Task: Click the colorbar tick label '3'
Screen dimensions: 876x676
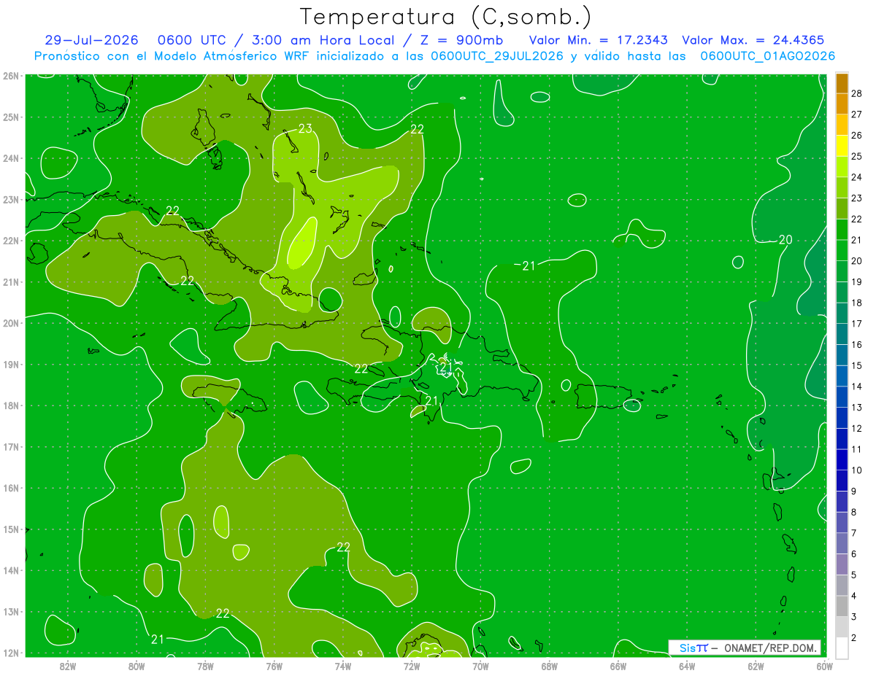Action: pos(853,617)
